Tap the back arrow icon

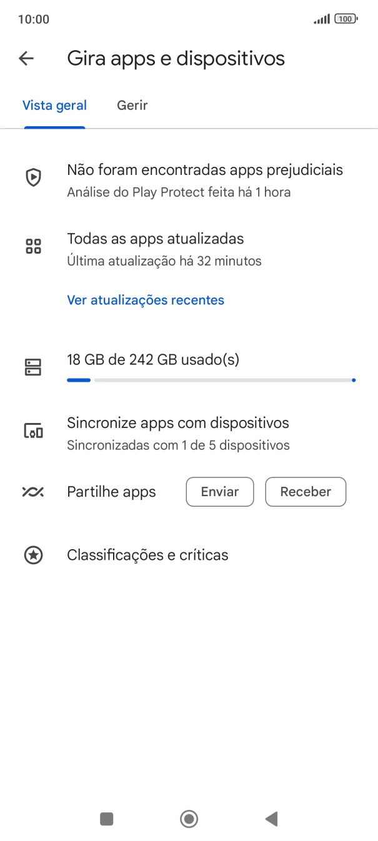[26, 59]
